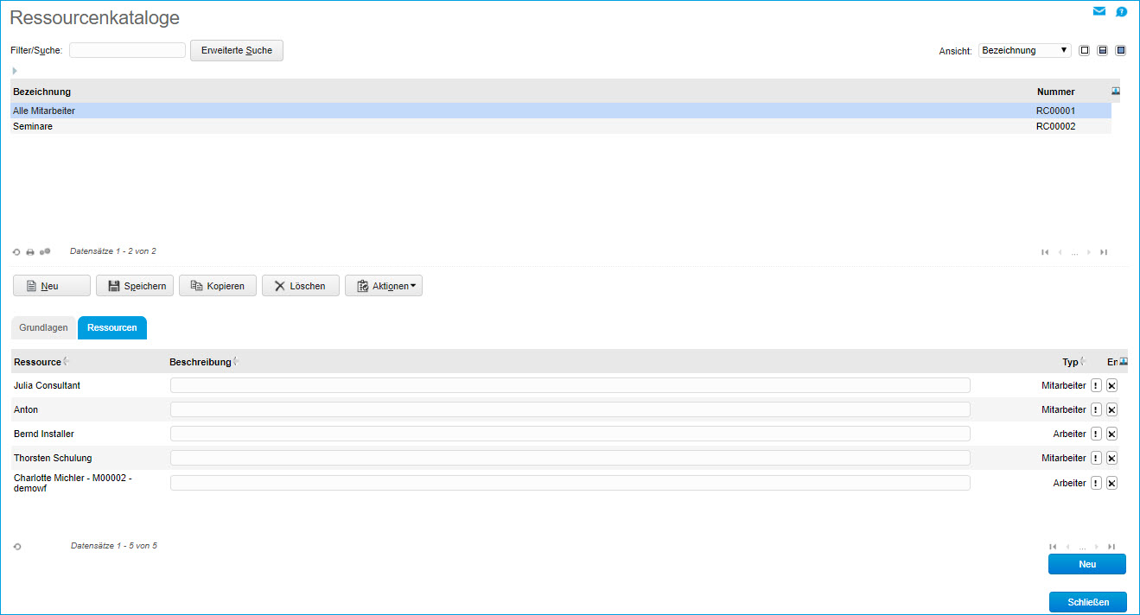Click the Julia Consultant resource name
Image resolution: width=1140 pixels, height=615 pixels.
(x=47, y=385)
